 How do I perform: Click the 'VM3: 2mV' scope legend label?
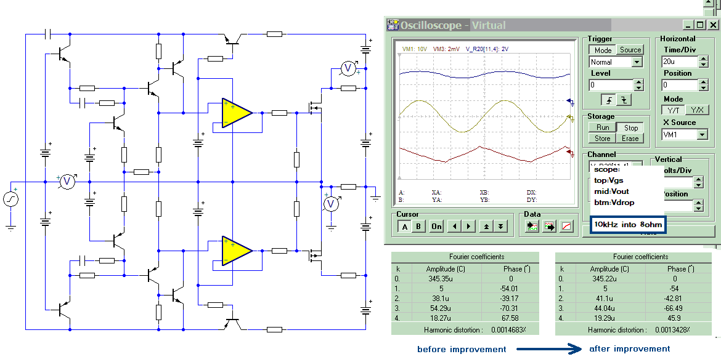pos(446,49)
